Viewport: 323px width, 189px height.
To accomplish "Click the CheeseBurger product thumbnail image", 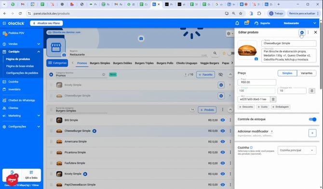I will (247, 50).
